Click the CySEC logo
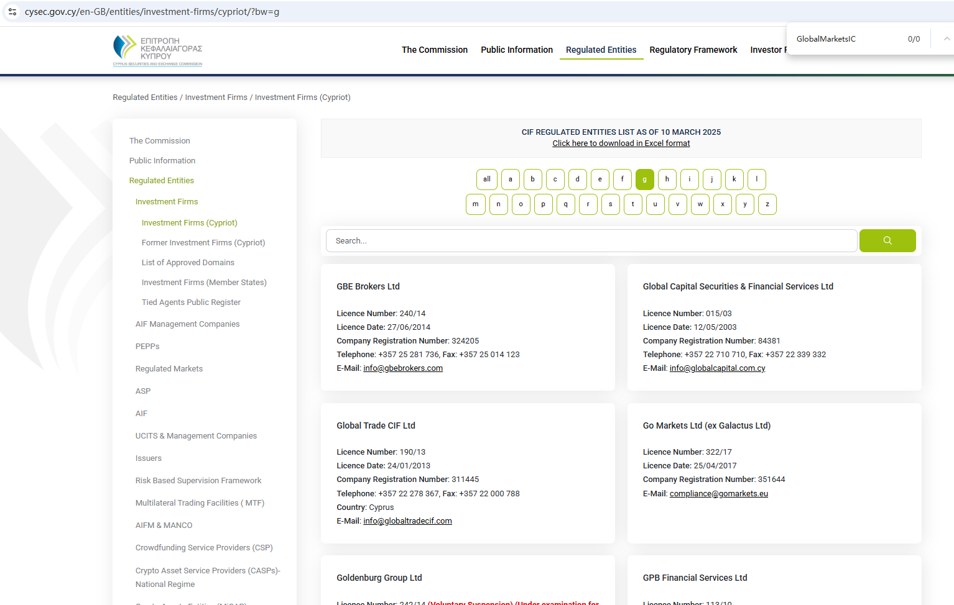The image size is (954, 605). pos(157,50)
